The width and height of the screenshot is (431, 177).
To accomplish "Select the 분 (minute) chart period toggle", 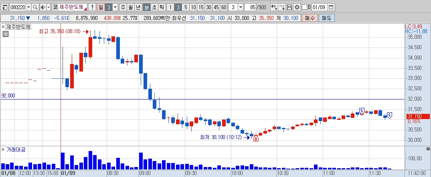I will pos(147,7).
